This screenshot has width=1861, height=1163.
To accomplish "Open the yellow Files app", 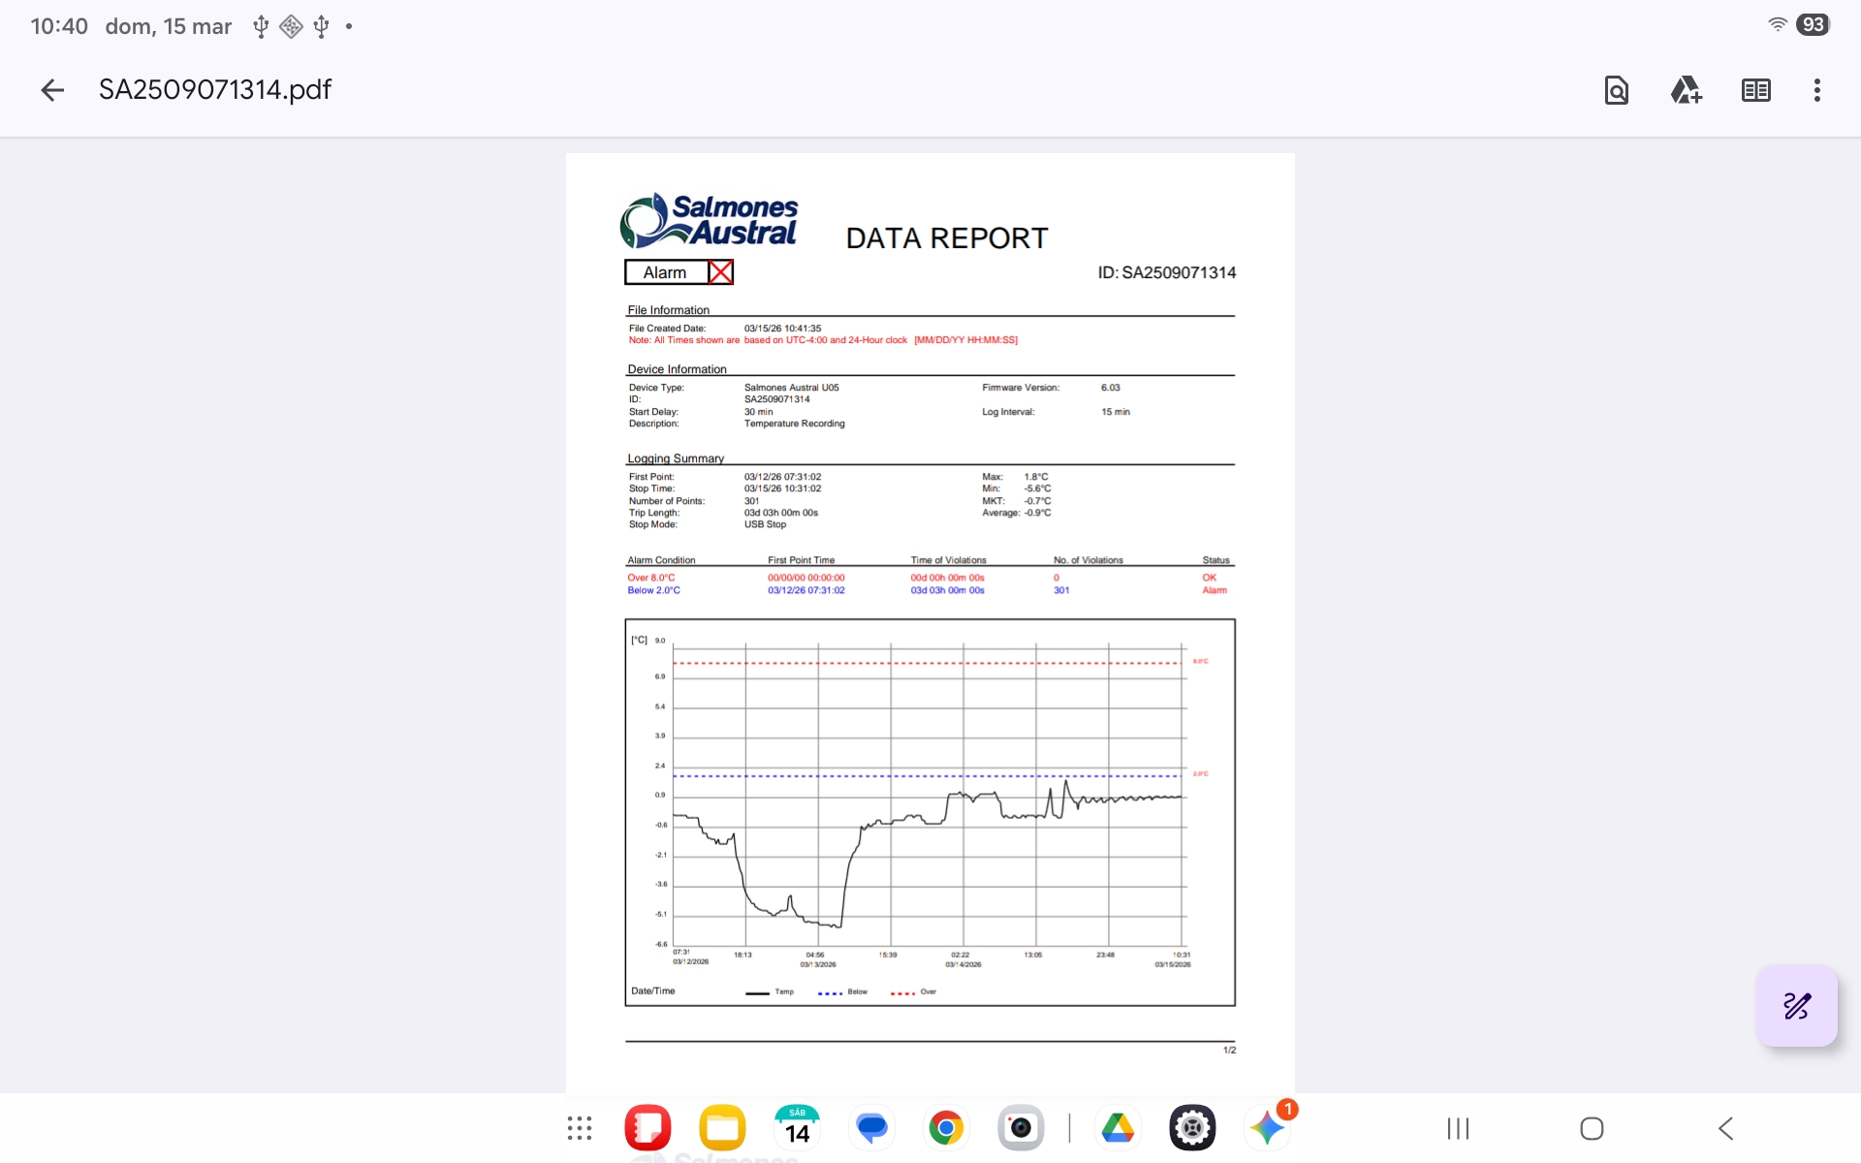I will coord(722,1128).
